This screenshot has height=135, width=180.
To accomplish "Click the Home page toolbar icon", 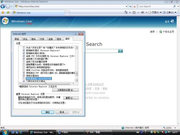I will coord(126,12).
